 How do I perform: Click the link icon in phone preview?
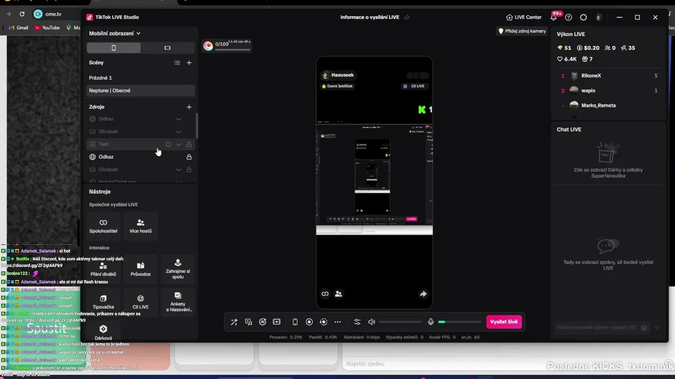click(x=325, y=294)
